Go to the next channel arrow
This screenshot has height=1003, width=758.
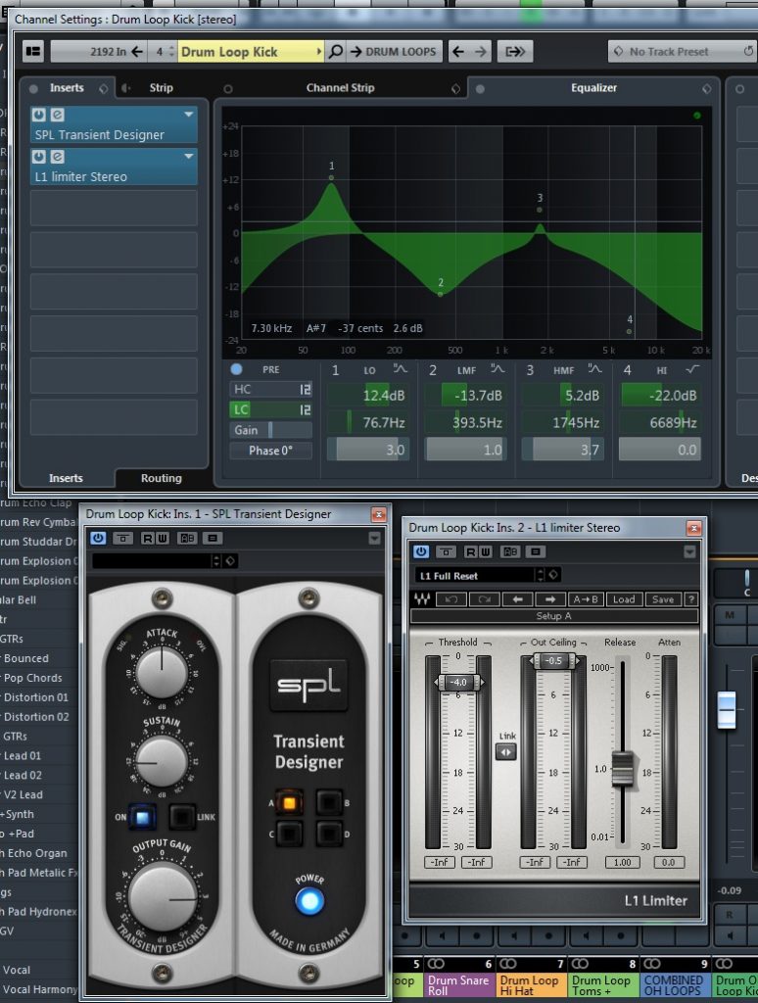[481, 52]
